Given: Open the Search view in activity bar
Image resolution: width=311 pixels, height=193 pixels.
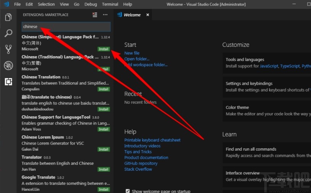Looking at the screenshot, I should pos(8,33).
